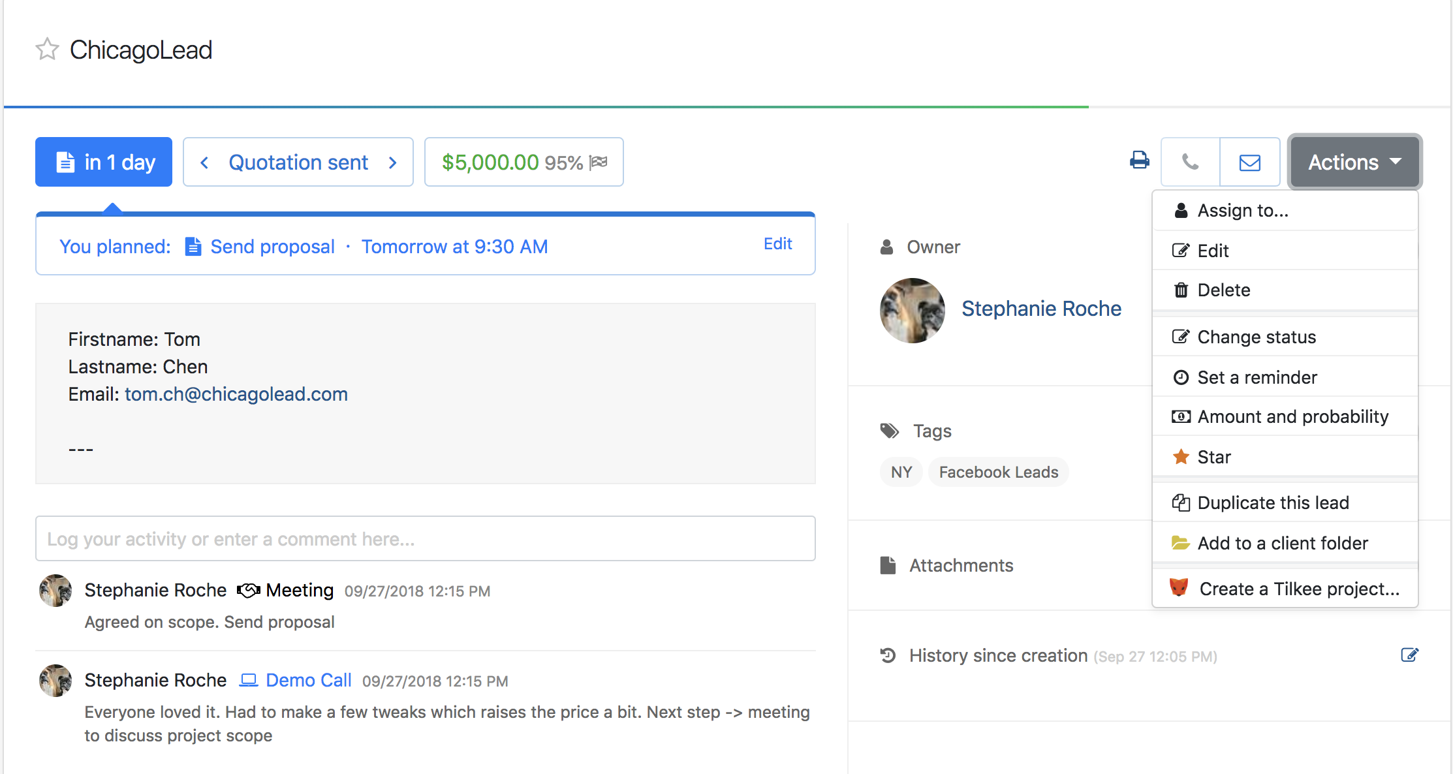Advance to next status with right chevron
This screenshot has width=1453, height=774.
[x=393, y=163]
